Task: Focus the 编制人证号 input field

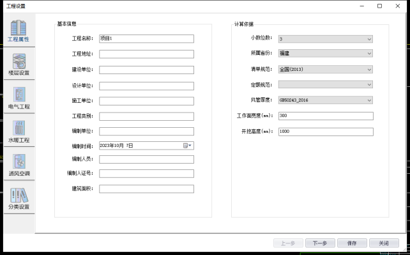Action: 146,173
